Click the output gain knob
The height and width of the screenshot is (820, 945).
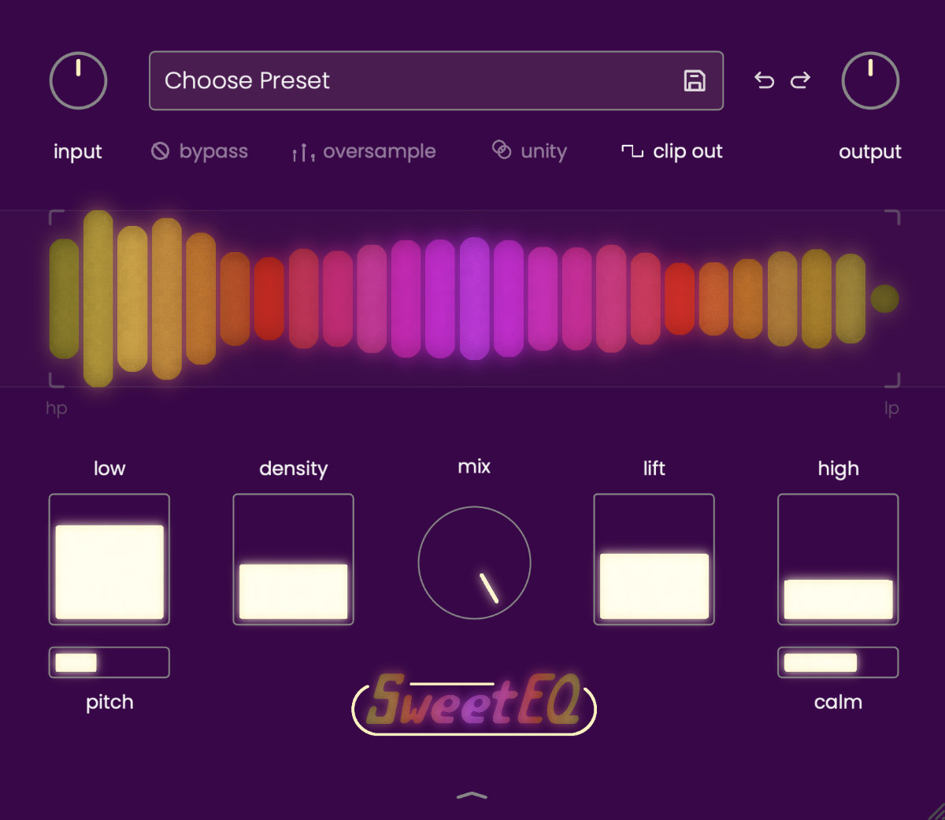(870, 81)
